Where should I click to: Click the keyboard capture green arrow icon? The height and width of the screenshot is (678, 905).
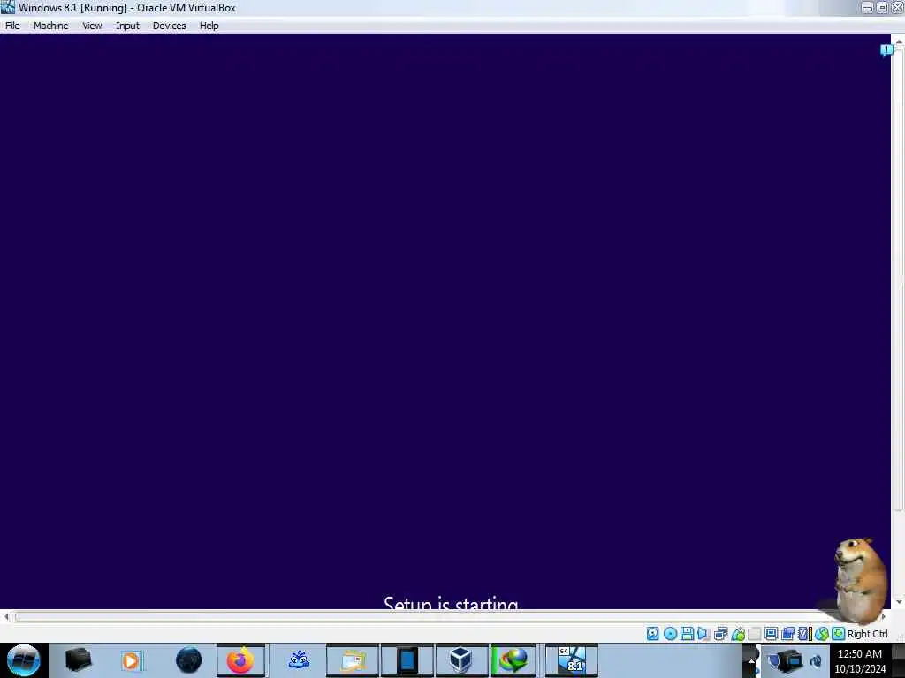pyautogui.click(x=838, y=634)
